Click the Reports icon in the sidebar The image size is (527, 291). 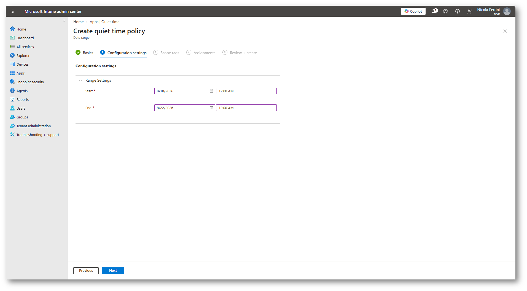12,99
